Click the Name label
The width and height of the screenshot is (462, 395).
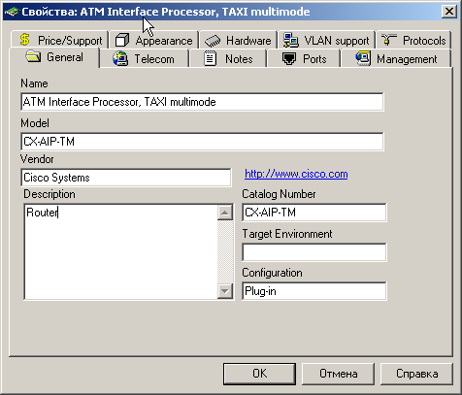pyautogui.click(x=34, y=83)
